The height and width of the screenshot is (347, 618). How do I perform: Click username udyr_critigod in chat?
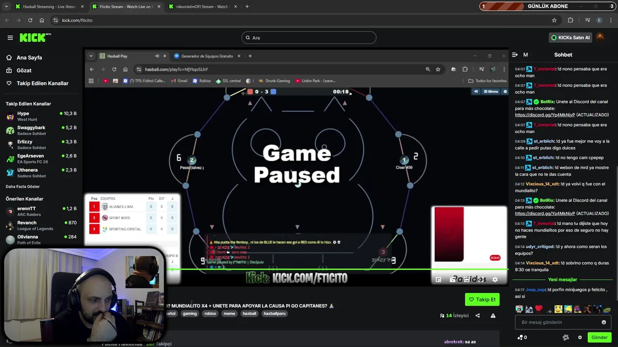(x=540, y=247)
